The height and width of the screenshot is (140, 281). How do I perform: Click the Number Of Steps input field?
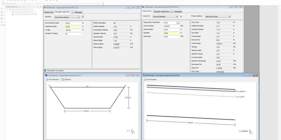[72, 34]
